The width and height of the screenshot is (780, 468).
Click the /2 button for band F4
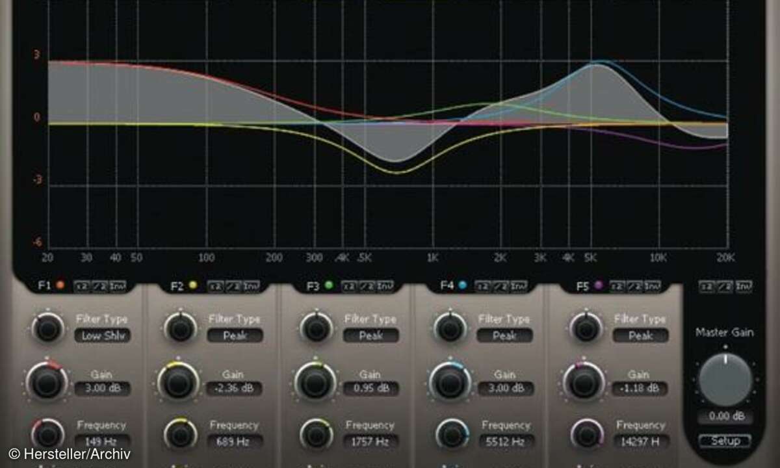click(x=500, y=286)
